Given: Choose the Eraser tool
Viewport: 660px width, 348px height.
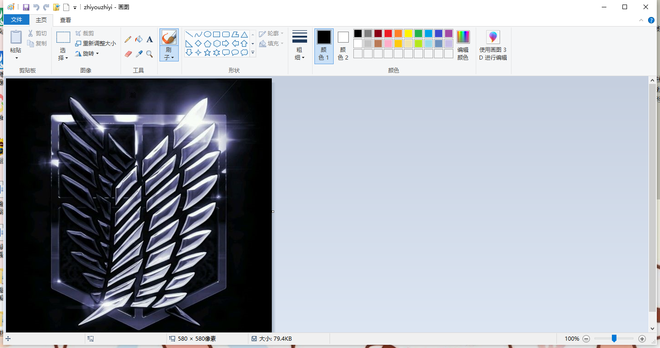Looking at the screenshot, I should (128, 54).
